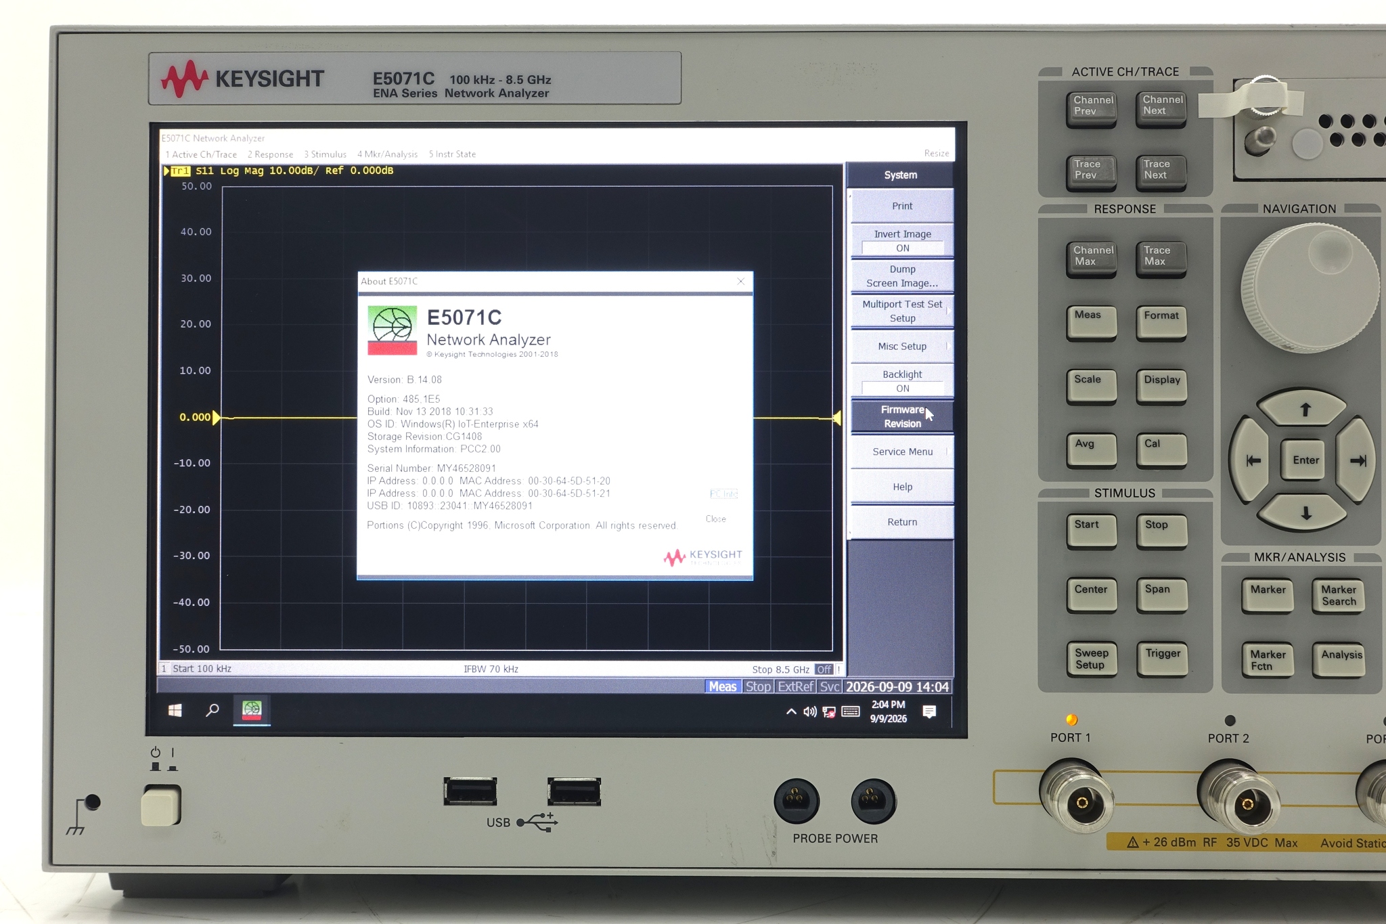Open the 2 Response menu
Screen dimensions: 1386x924
click(x=271, y=154)
